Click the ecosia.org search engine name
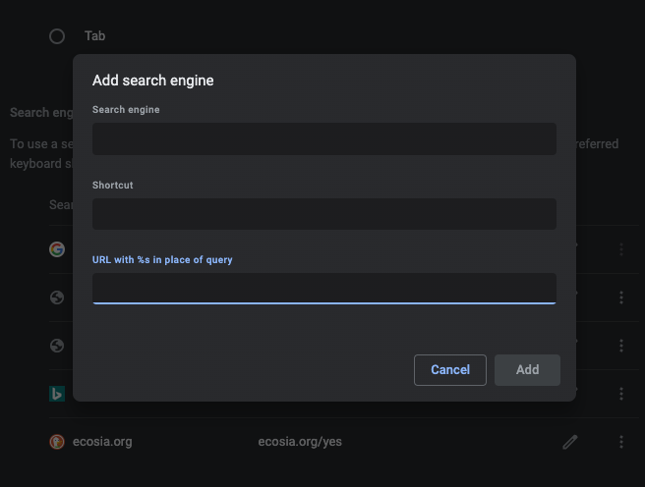Screen dimensions: 645x487 point(102,442)
